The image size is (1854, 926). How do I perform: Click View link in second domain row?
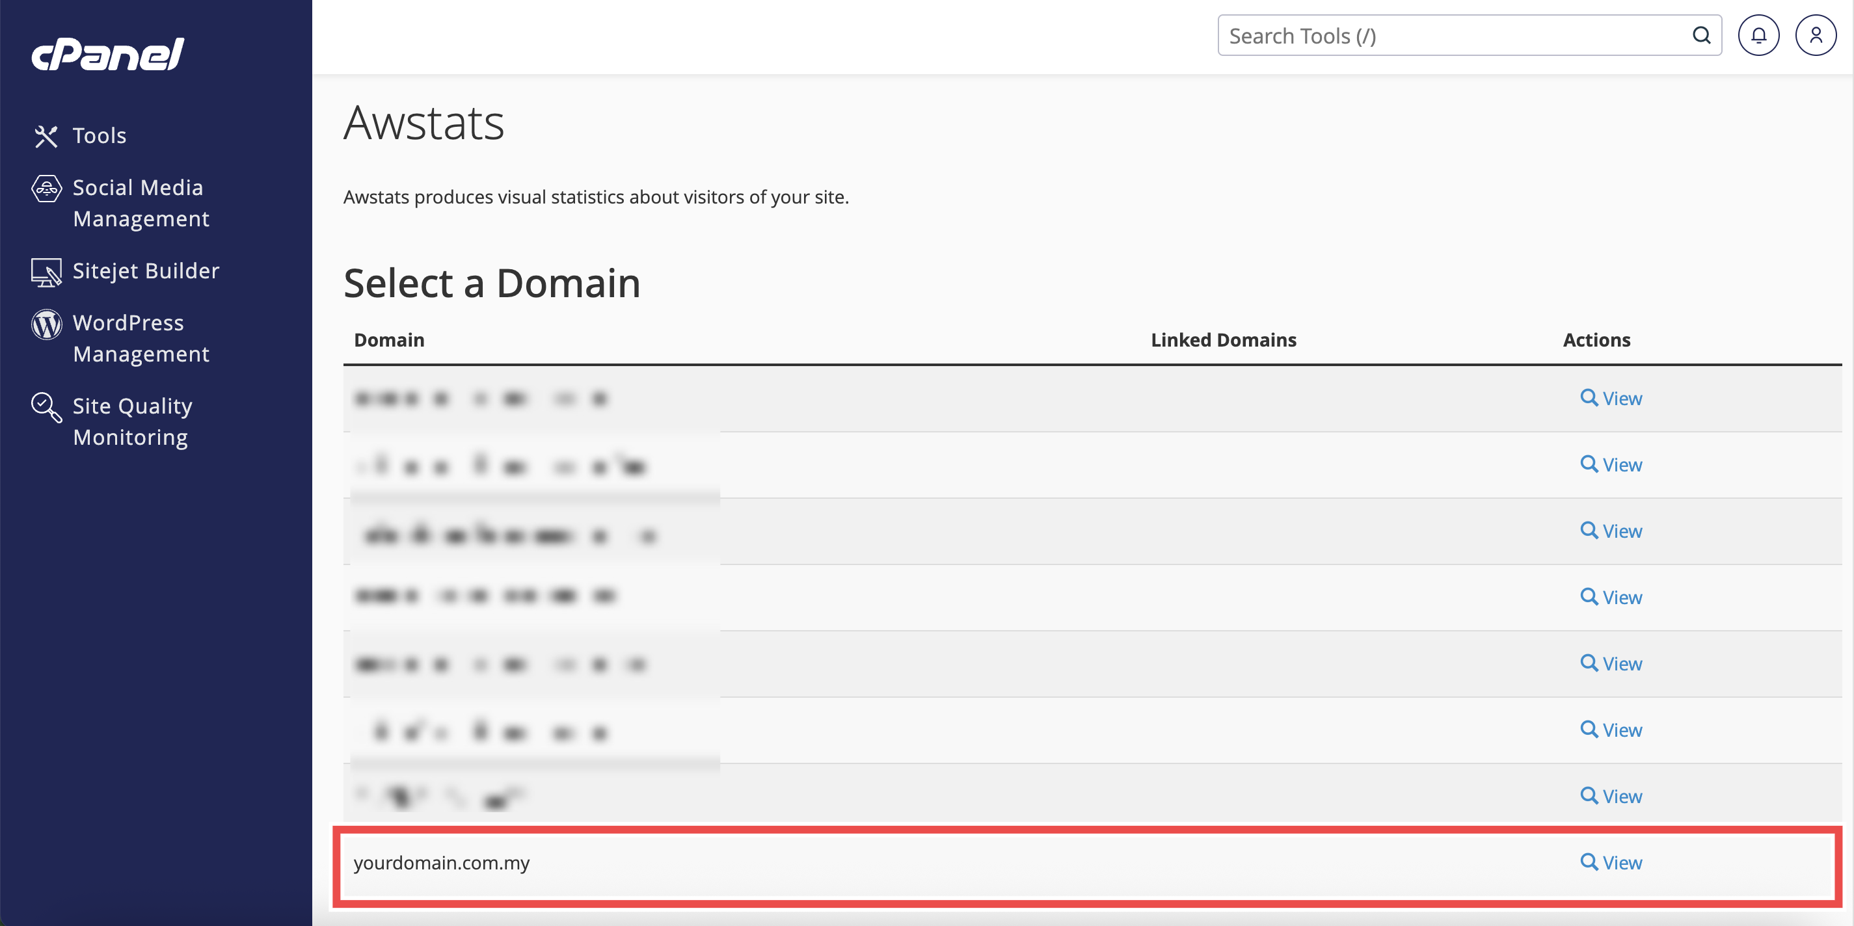[x=1622, y=465]
